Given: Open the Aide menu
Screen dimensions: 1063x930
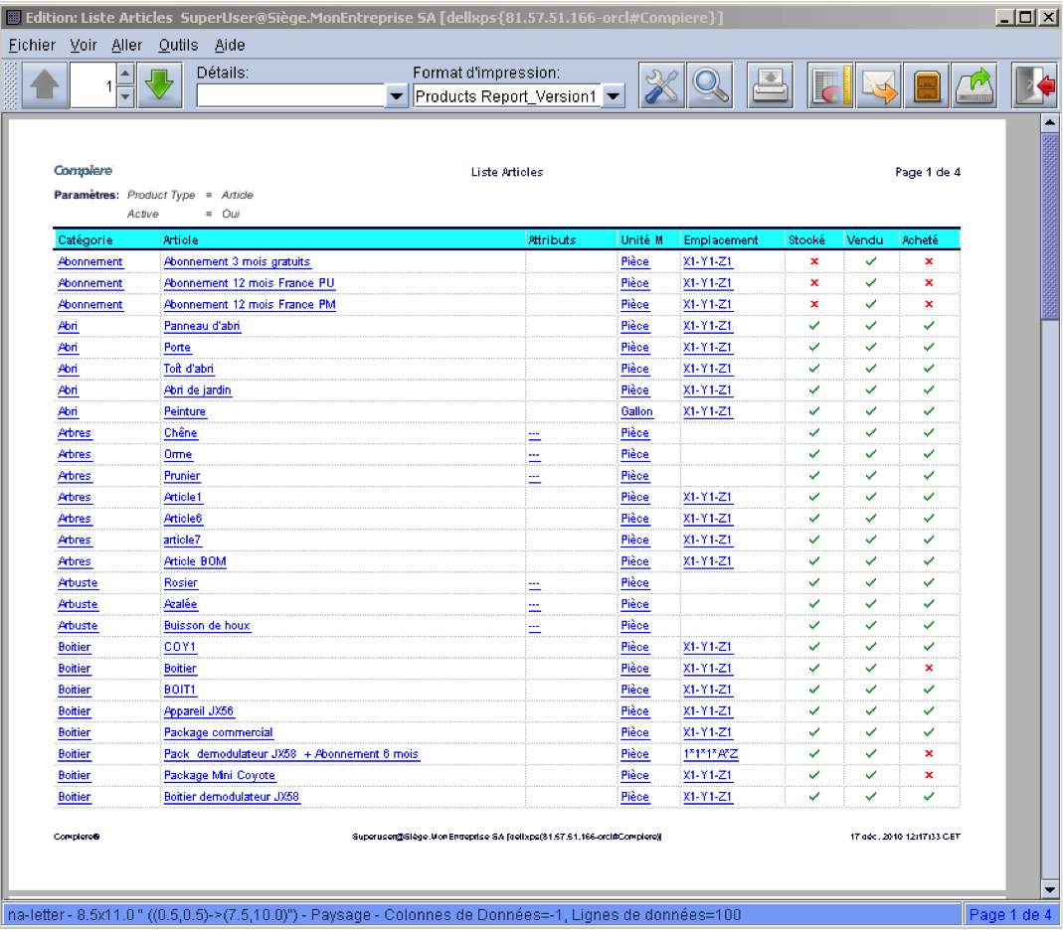Looking at the screenshot, I should click(230, 46).
